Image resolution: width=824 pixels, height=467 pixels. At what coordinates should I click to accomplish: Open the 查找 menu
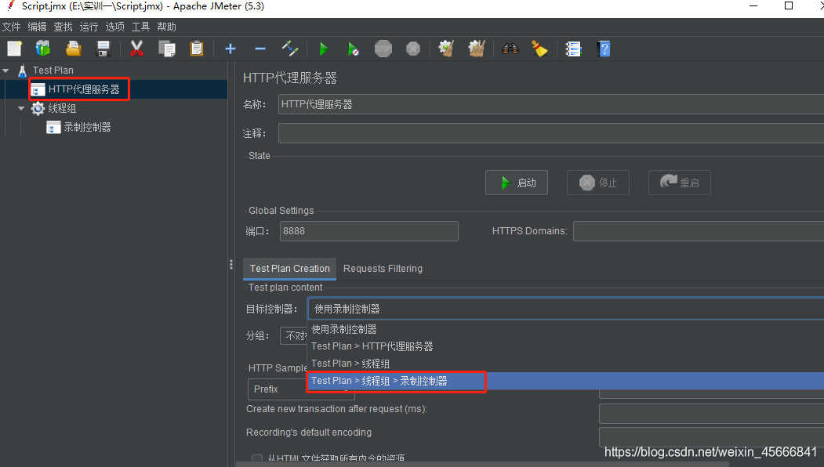click(x=63, y=27)
